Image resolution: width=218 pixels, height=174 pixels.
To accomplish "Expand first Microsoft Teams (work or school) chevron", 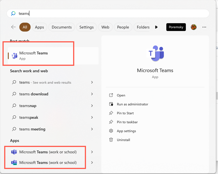I will (92, 152).
